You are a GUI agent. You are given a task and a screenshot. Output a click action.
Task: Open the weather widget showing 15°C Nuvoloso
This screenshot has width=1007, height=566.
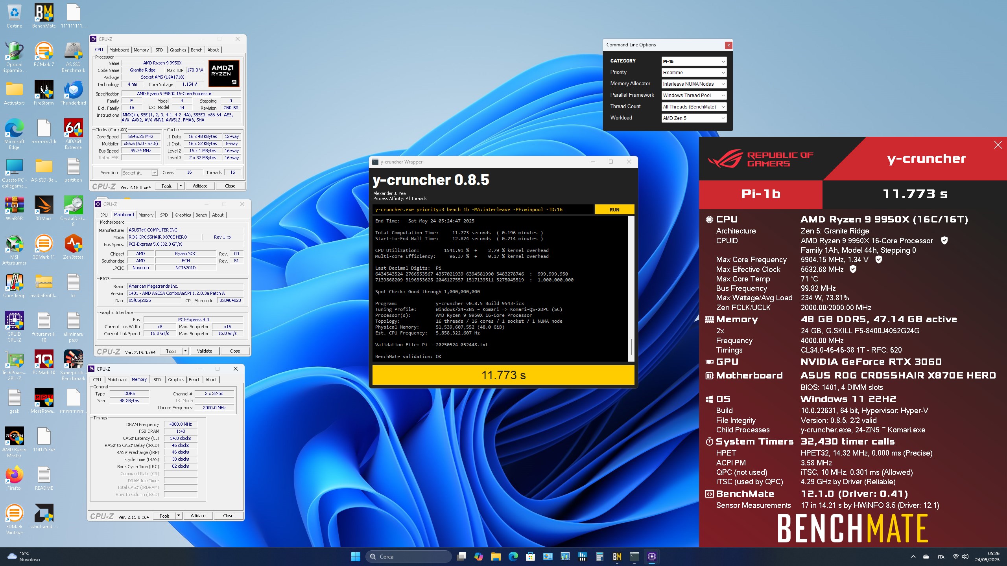(x=24, y=557)
